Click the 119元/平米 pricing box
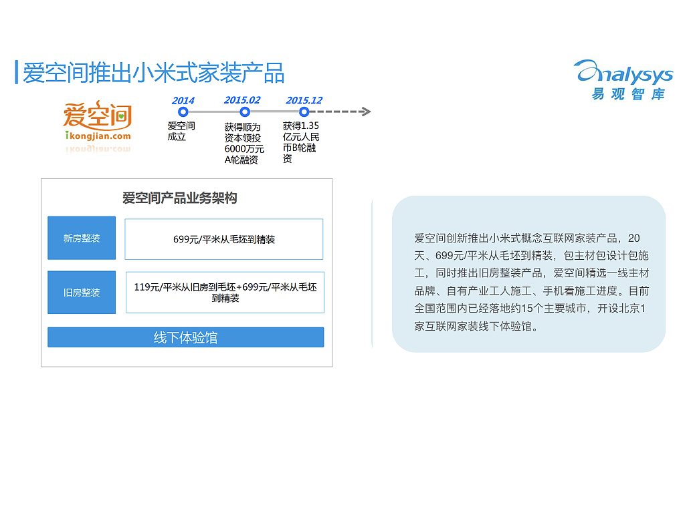685x513 pixels. 224,292
